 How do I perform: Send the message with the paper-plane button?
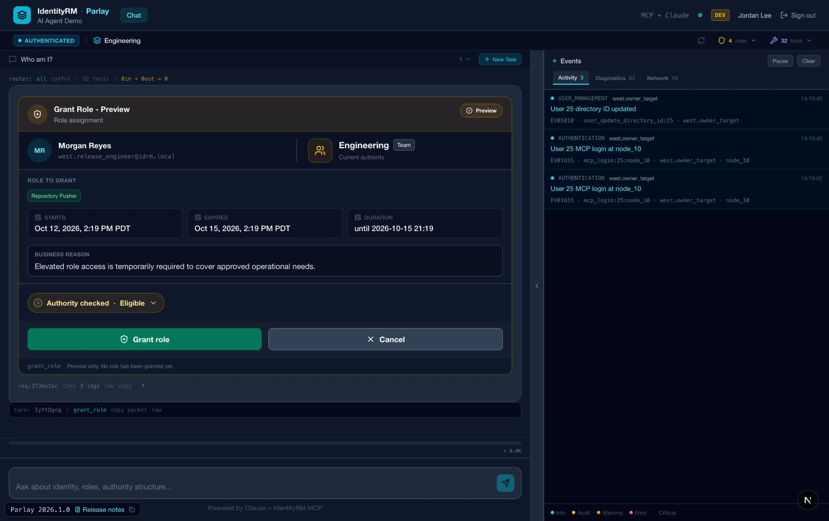pos(506,483)
